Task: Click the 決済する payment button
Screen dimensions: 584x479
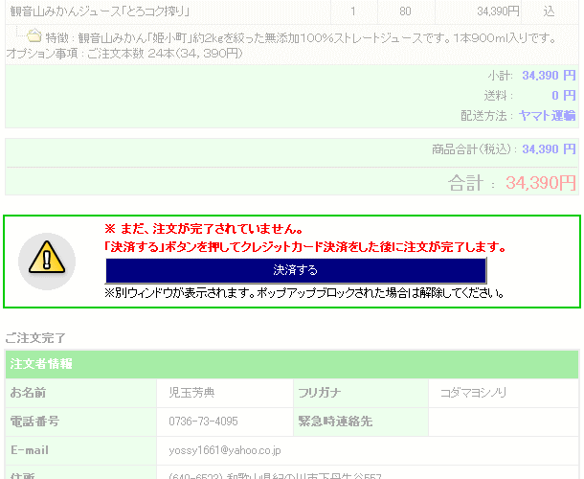Action: [296, 270]
